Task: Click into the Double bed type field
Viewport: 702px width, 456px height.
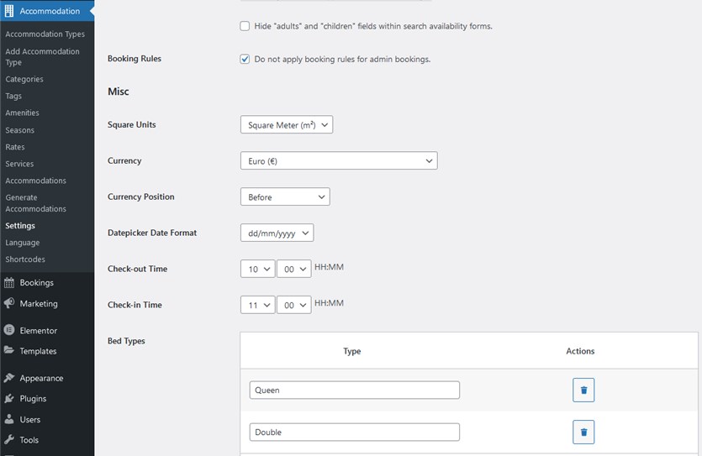Action: coord(355,432)
